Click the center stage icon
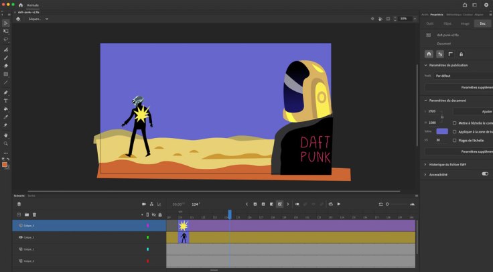This screenshot has width=493, height=272. tap(372, 19)
